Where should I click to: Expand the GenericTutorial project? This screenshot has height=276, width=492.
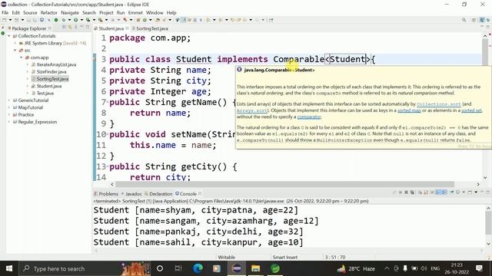pos(8,100)
